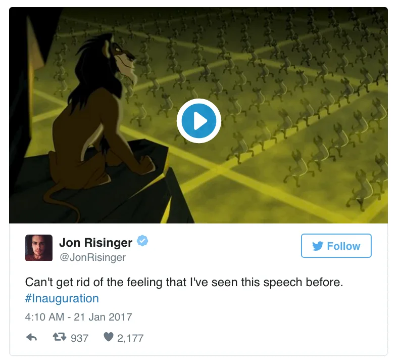401x362 pixels.
Task: Like the tweet with the heart icon
Action: [x=109, y=337]
